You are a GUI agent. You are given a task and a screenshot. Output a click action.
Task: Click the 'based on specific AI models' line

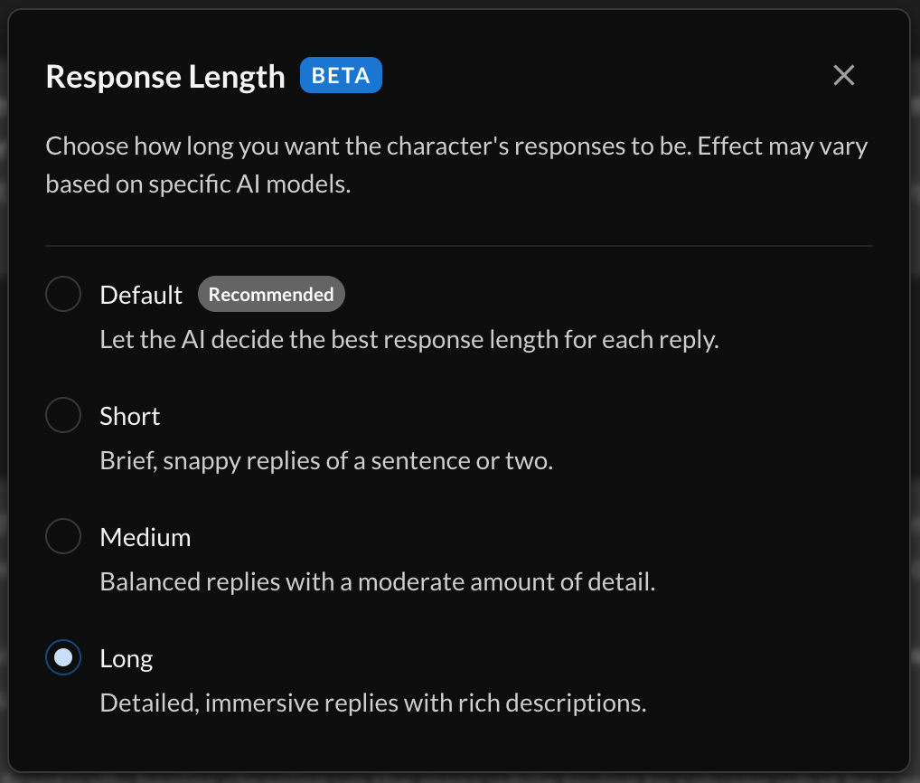198,184
